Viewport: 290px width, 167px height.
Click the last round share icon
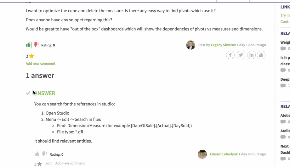[x=261, y=55]
